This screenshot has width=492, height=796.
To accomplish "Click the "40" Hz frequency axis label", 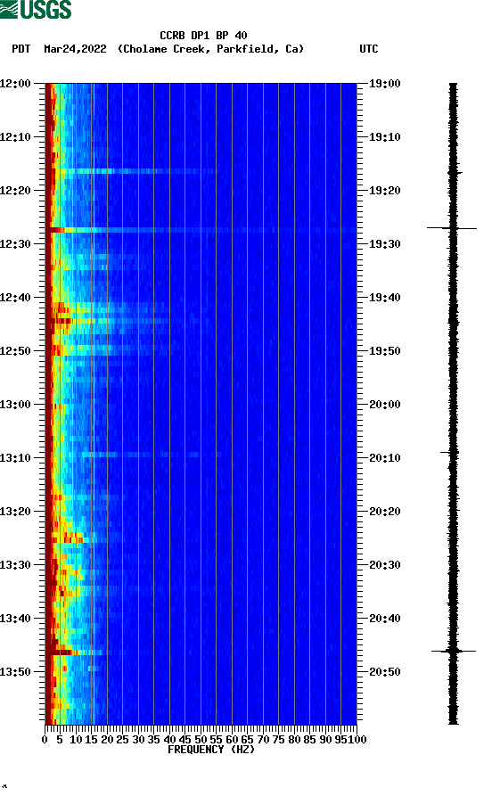I will (169, 740).
